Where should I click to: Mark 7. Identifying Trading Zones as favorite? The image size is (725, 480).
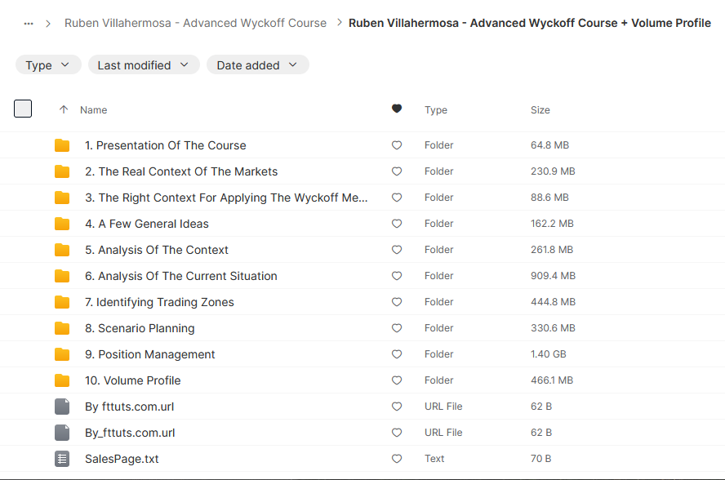click(x=397, y=302)
